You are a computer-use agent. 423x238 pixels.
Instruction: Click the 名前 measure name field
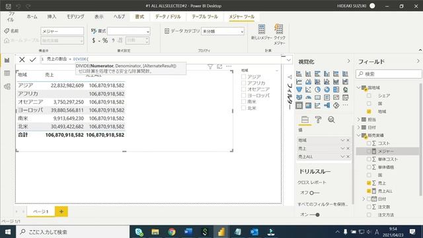click(x=62, y=31)
